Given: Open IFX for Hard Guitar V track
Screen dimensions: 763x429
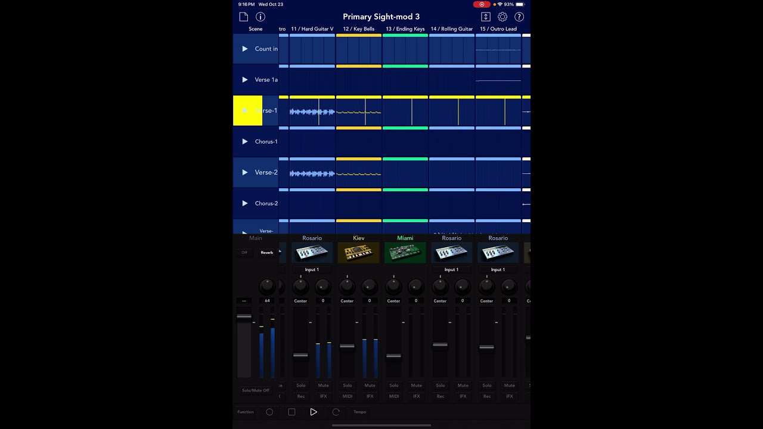Looking at the screenshot, I should (x=324, y=396).
